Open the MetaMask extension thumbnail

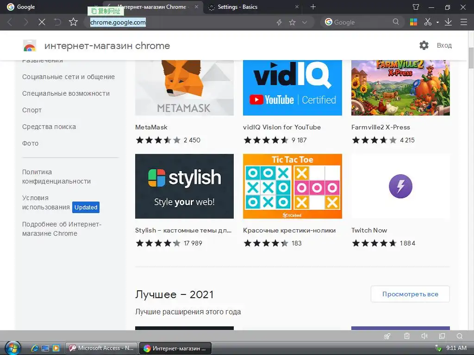(x=184, y=87)
